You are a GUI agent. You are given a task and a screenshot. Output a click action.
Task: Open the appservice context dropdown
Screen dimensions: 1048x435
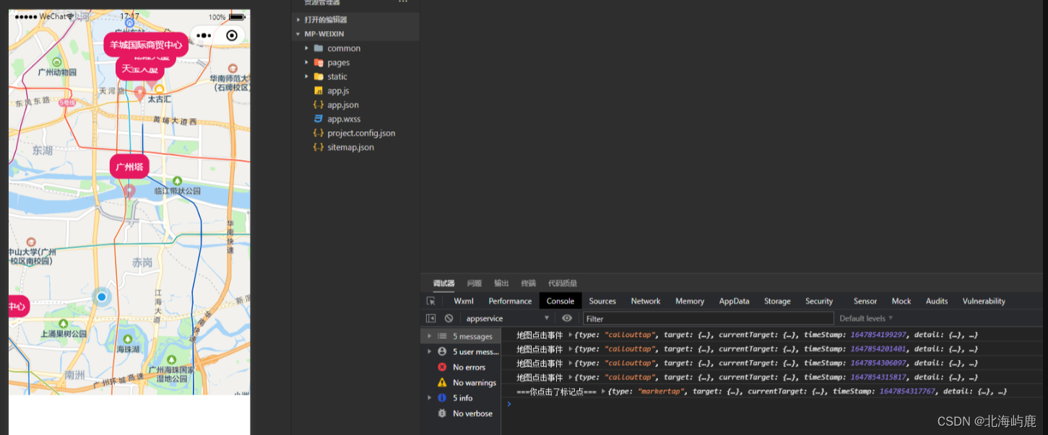pyautogui.click(x=507, y=318)
